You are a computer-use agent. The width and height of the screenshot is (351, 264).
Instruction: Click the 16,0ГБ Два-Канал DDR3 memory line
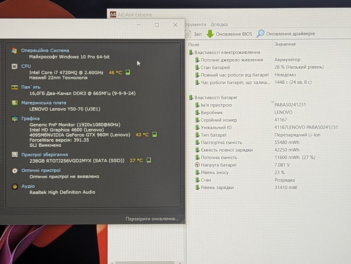(x=82, y=93)
